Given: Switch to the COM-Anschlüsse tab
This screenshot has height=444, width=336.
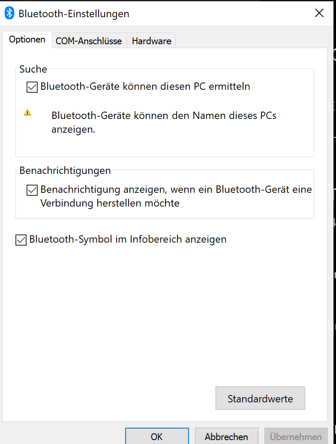Looking at the screenshot, I should pyautogui.click(x=89, y=41).
